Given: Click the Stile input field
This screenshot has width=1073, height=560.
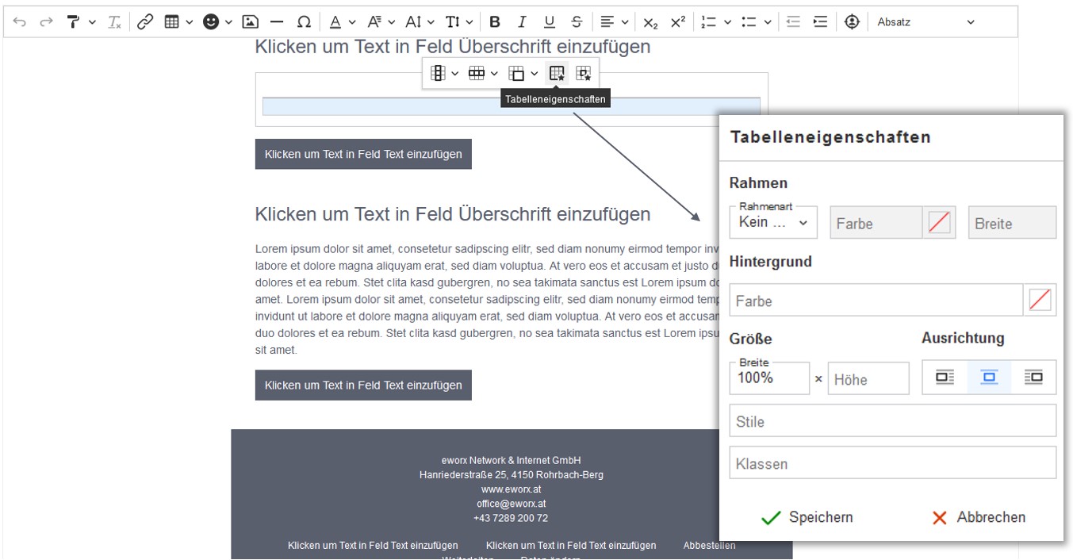Looking at the screenshot, I should click(x=893, y=420).
